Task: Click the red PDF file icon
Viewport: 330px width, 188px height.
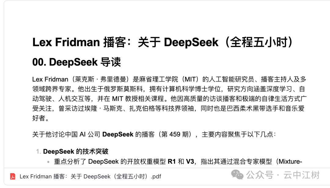Action: point(13,176)
